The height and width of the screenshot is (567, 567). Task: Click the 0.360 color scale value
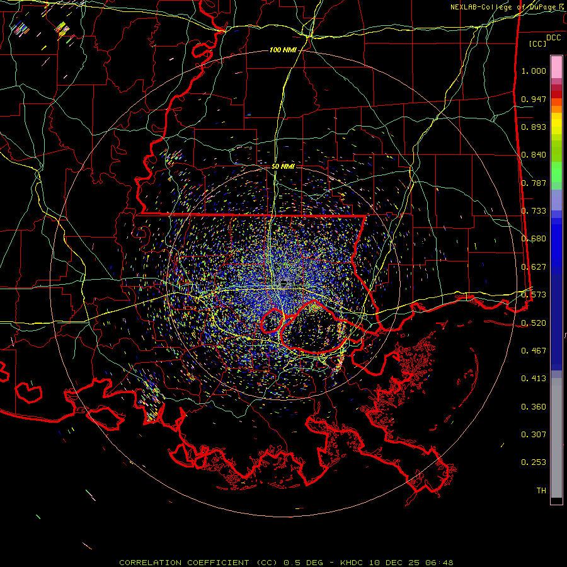[x=534, y=407]
